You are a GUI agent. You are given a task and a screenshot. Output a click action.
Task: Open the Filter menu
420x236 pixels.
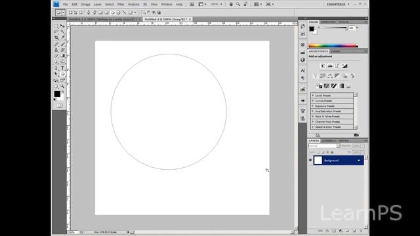coord(121,5)
